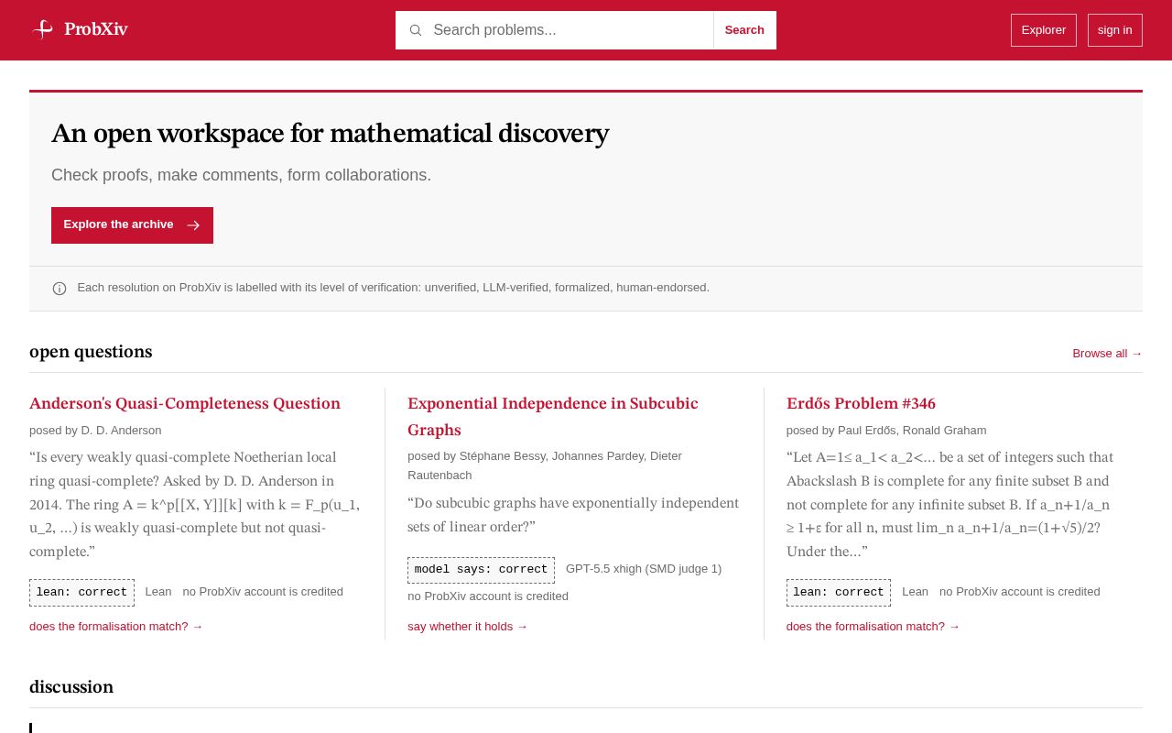Viewport: 1172px width, 733px height.
Task: Click the verification levels notice text
Action: (x=394, y=288)
